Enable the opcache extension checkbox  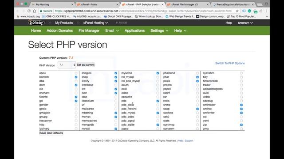(158, 97)
